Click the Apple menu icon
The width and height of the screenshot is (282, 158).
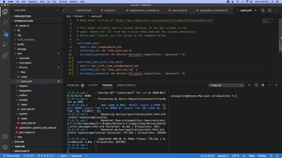pos(4,2)
